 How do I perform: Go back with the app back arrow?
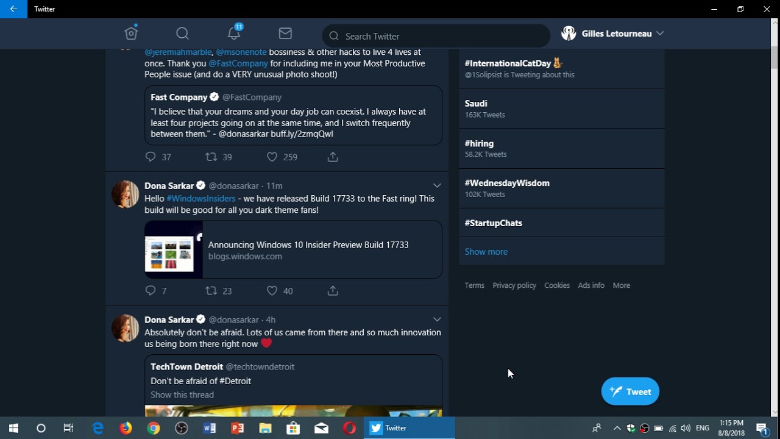[13, 9]
